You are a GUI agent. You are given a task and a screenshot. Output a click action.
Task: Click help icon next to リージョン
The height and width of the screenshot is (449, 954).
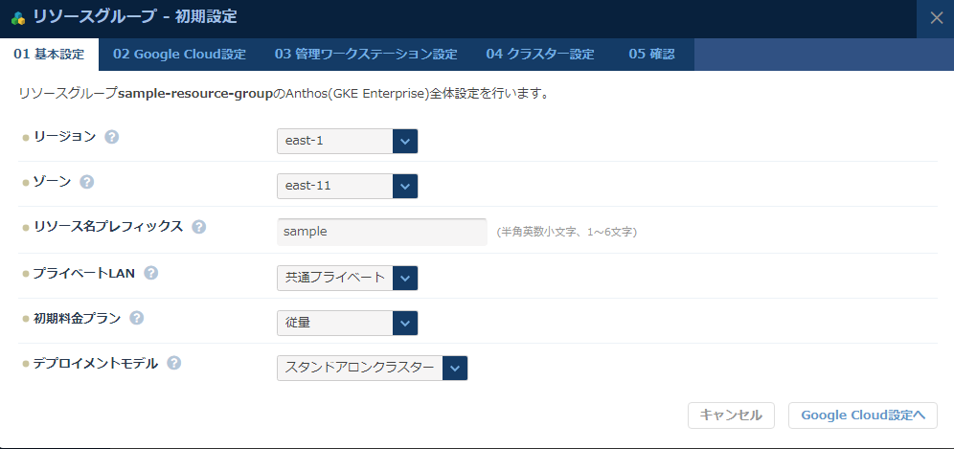point(111,137)
